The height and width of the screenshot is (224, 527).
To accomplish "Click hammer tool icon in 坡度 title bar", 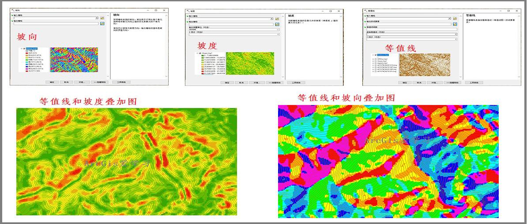I will click(x=188, y=11).
